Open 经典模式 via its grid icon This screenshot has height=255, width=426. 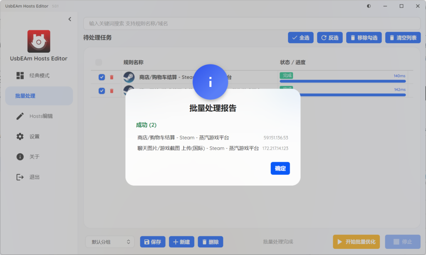click(x=21, y=75)
